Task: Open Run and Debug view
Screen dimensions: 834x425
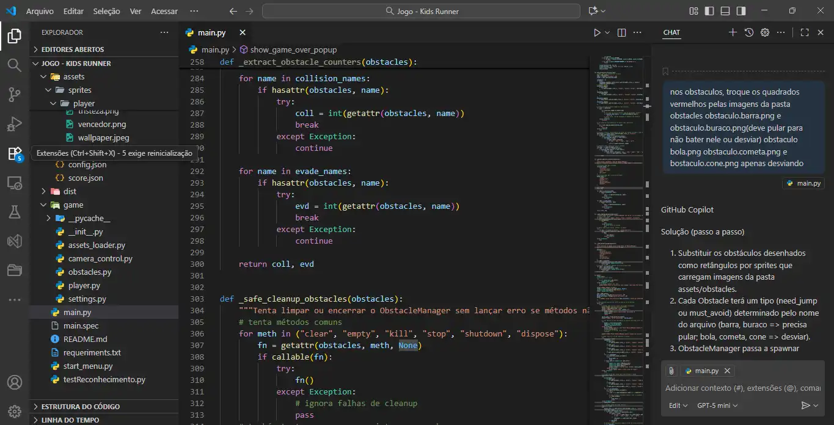Action: (14, 124)
